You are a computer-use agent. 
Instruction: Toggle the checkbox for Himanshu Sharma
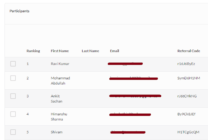[x=13, y=114]
